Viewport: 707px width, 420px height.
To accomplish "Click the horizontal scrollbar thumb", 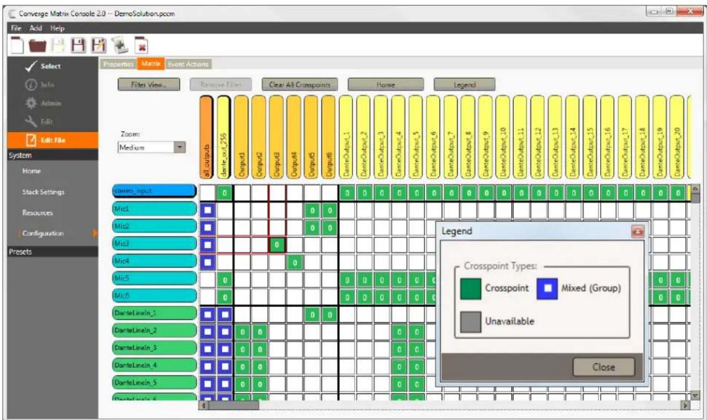I will click(x=232, y=405).
